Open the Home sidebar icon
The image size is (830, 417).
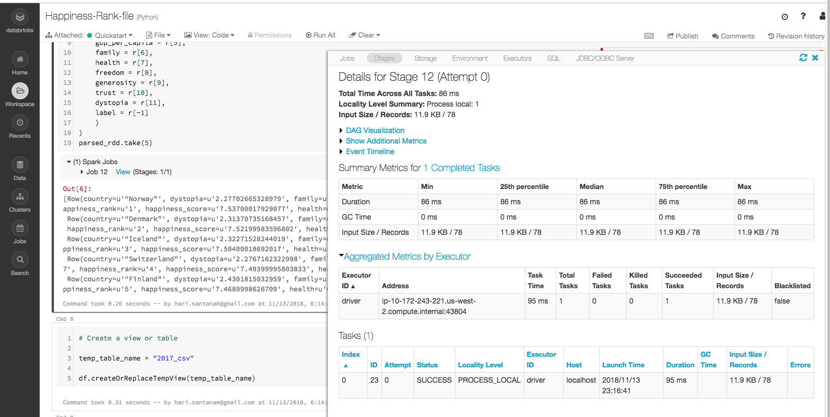click(20, 60)
